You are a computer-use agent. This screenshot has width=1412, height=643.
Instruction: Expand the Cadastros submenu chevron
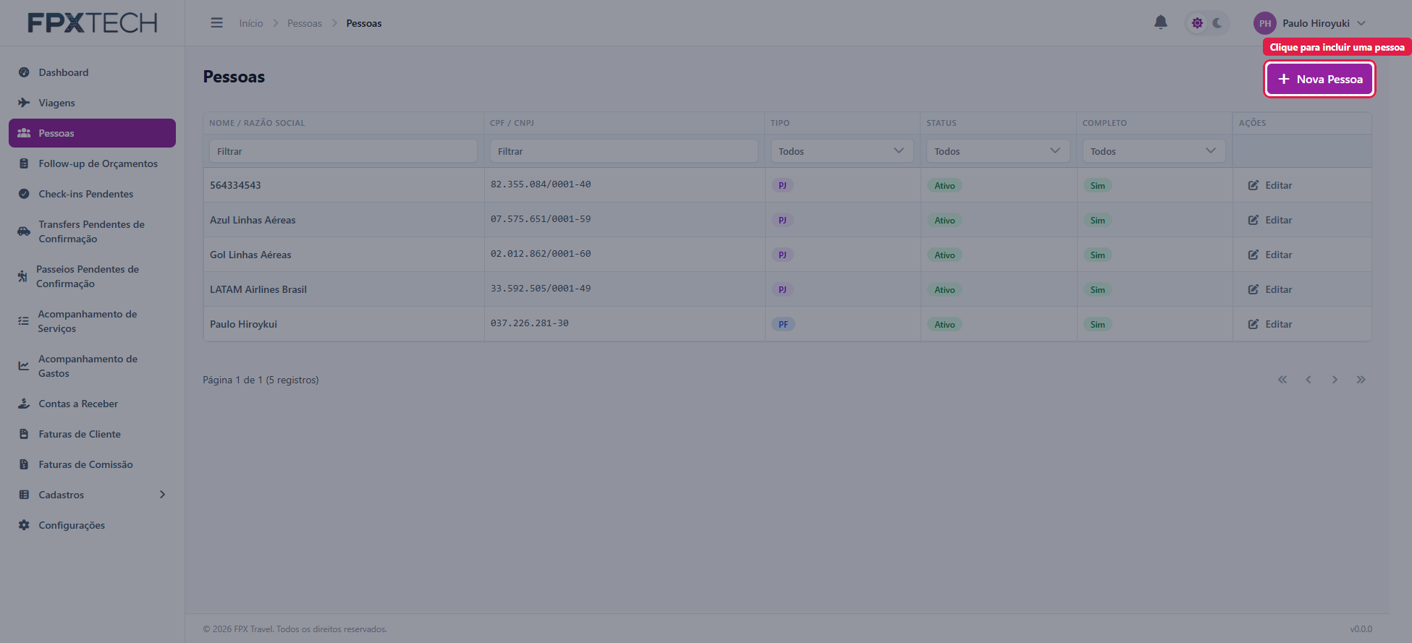[x=162, y=495]
